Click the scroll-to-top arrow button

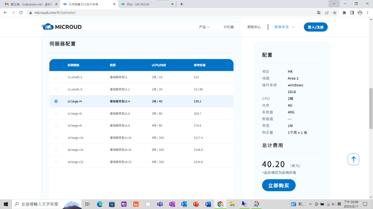coord(353,159)
